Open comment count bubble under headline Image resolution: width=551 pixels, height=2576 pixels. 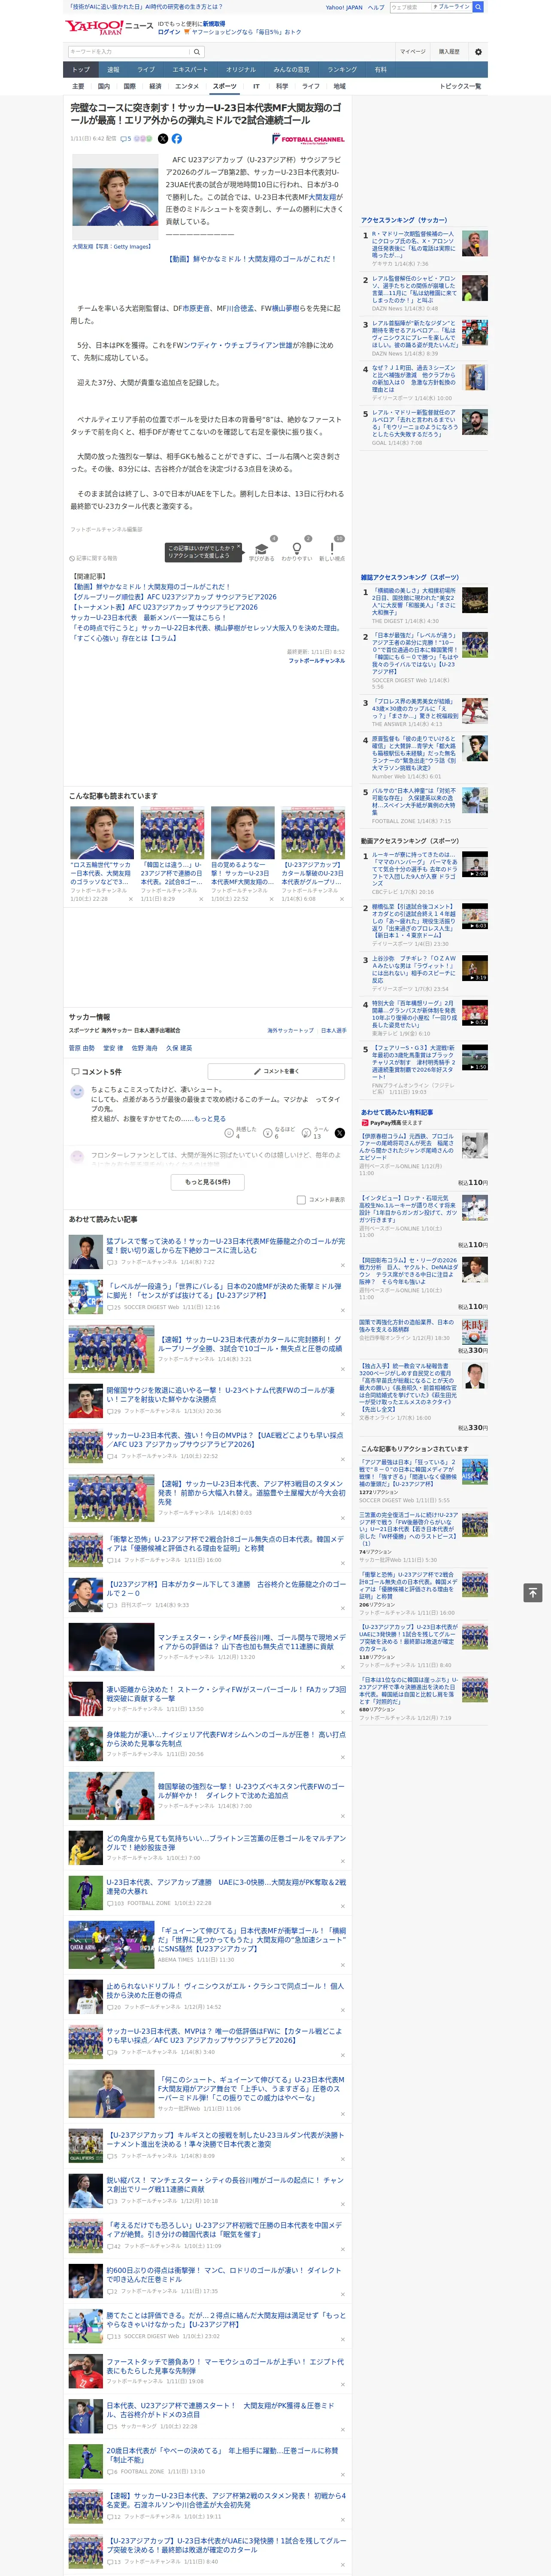tap(126, 139)
